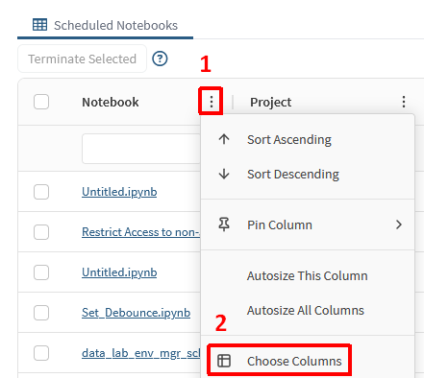Image resolution: width=424 pixels, height=378 pixels.
Task: Click the help question mark icon
Action: (x=160, y=59)
